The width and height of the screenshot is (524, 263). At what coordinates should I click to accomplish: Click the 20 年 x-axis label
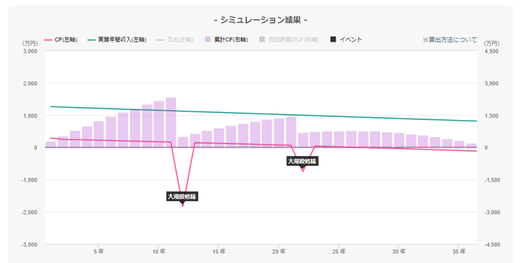point(279,252)
